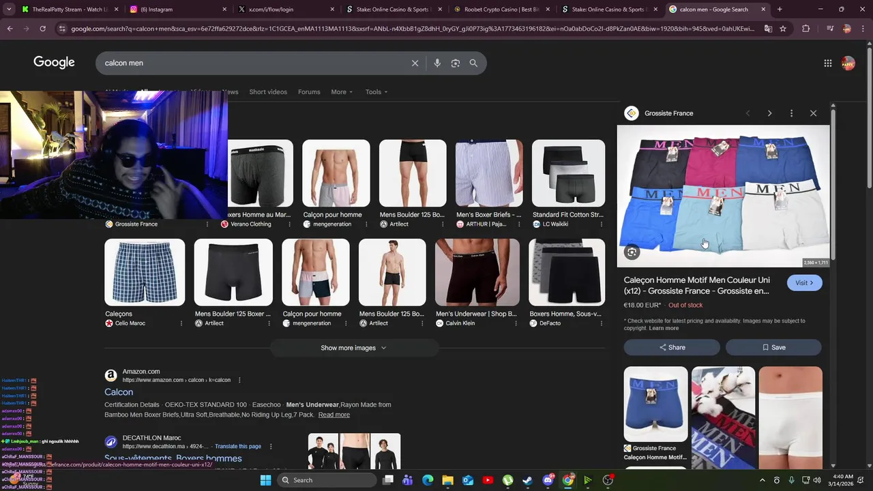873x491 pixels.
Task: Click the Chrome address bar URL
Action: coord(413,29)
